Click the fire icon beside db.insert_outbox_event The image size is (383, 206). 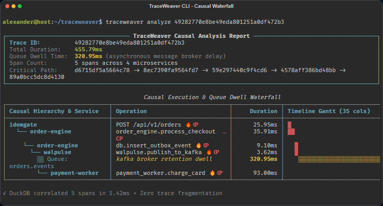point(199,145)
